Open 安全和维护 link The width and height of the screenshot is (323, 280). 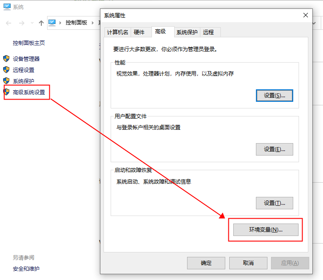(26, 269)
